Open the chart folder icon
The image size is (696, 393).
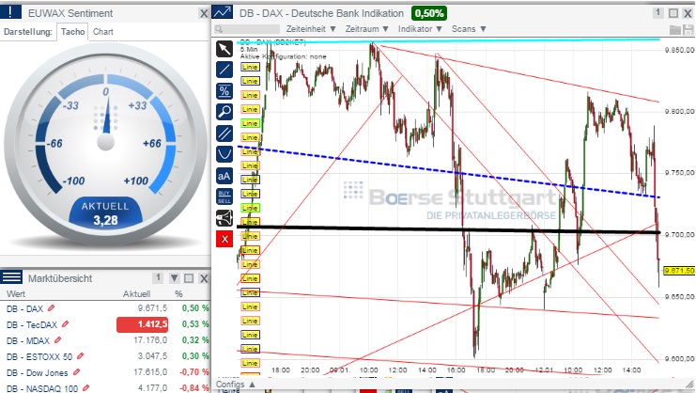675,30
